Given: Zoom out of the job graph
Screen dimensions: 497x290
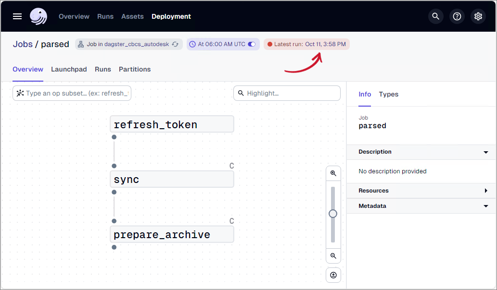Looking at the screenshot, I should tap(333, 256).
